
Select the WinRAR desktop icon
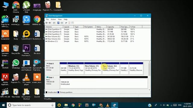click(x=5, y=64)
